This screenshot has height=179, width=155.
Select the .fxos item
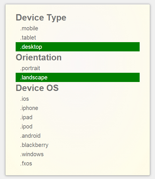tap(78, 163)
